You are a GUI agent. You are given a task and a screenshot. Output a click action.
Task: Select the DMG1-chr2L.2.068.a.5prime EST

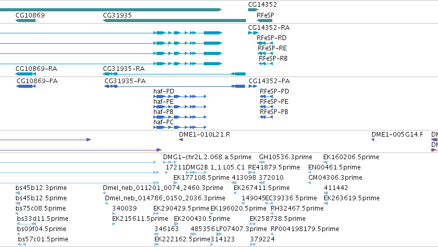[170, 162]
